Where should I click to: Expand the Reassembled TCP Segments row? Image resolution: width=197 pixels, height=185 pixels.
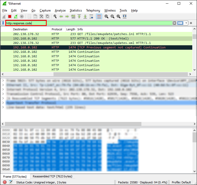(x=3, y=98)
